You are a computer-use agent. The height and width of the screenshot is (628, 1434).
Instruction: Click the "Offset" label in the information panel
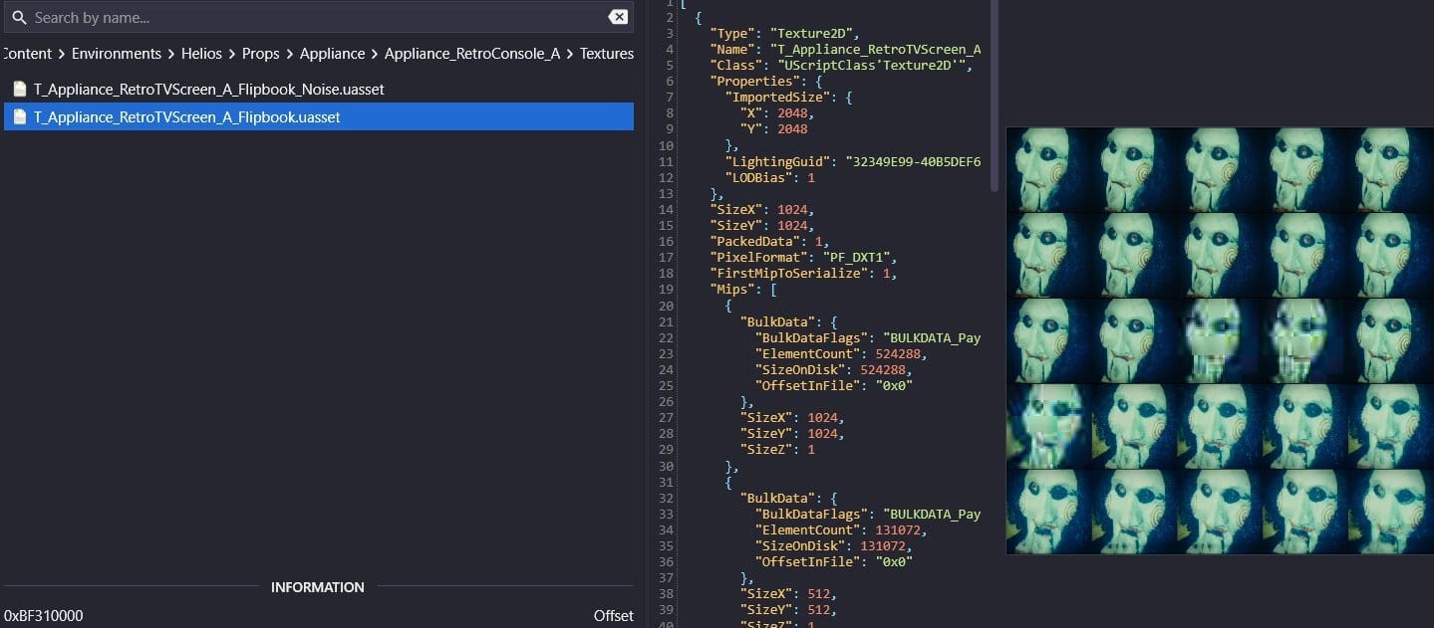[614, 616]
